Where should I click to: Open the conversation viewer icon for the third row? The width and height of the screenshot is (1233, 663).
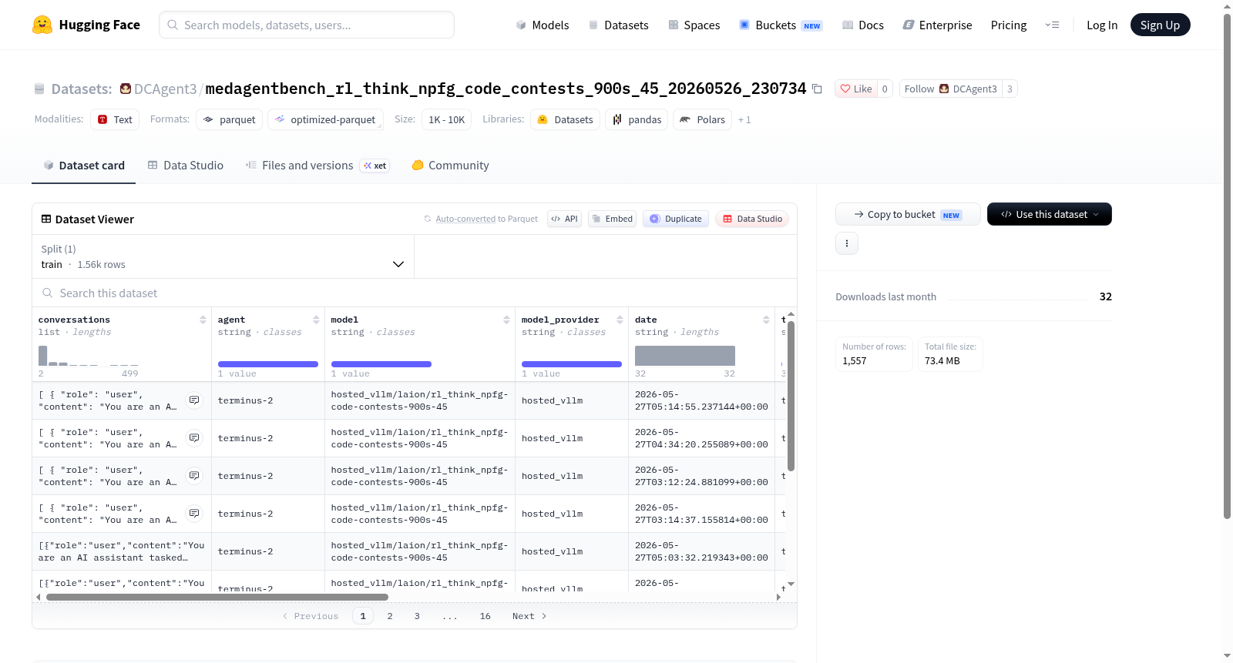(194, 476)
